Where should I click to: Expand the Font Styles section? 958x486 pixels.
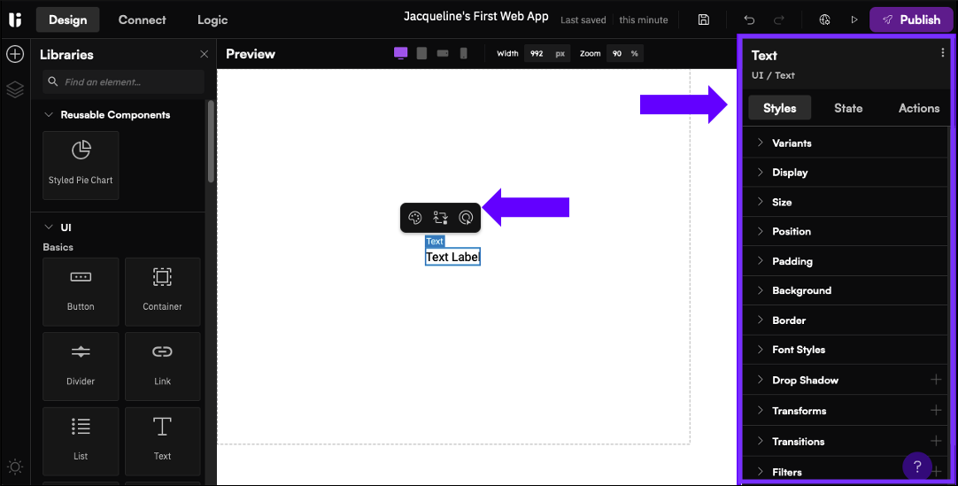tap(845, 350)
